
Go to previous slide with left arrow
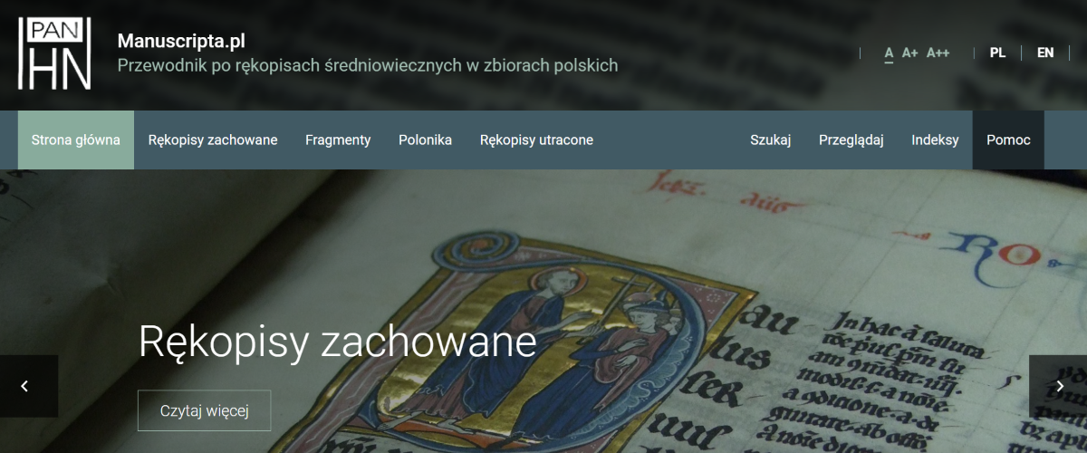[x=24, y=386]
